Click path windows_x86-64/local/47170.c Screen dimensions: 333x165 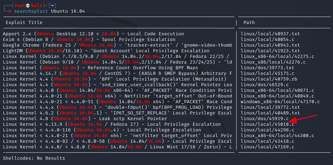click(280, 102)
